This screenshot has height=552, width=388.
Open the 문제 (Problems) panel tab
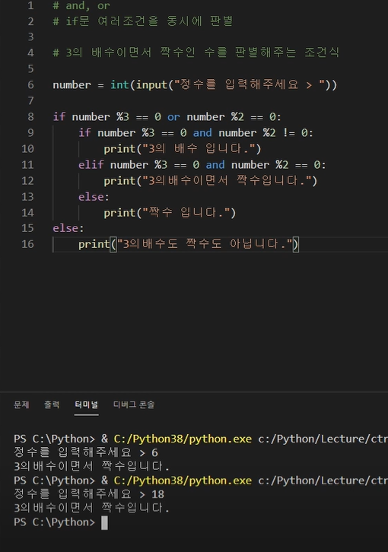click(21, 404)
